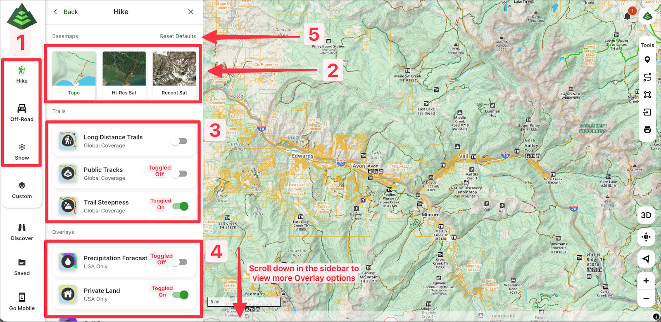Open the Discover binoculars icon
Image resolution: width=661 pixels, height=322 pixels.
coord(21,228)
